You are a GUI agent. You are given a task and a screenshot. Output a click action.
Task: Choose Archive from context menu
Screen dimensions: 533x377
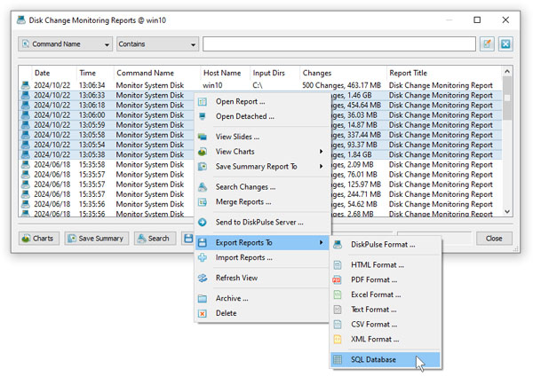[x=262, y=298]
